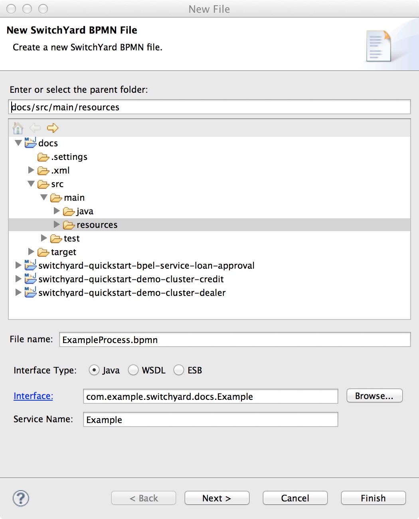Collapse the main folder node
The image size is (419, 519).
pyautogui.click(x=44, y=198)
